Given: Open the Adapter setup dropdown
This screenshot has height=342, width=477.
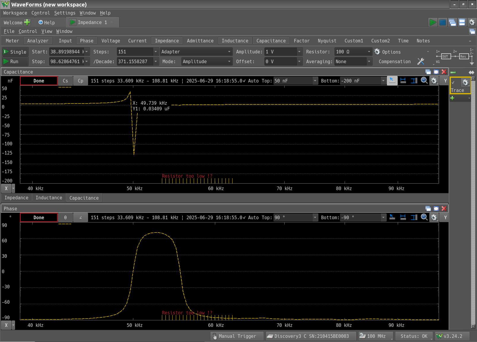Looking at the screenshot, I should tap(196, 52).
